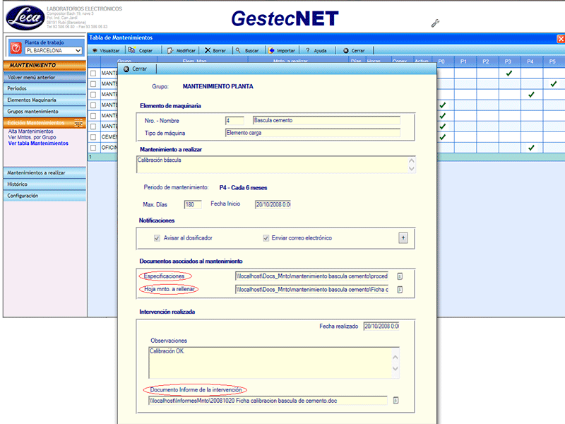Click the down arrow in Mantenimiento a realizar box
The image size is (565, 424).
(x=412, y=168)
